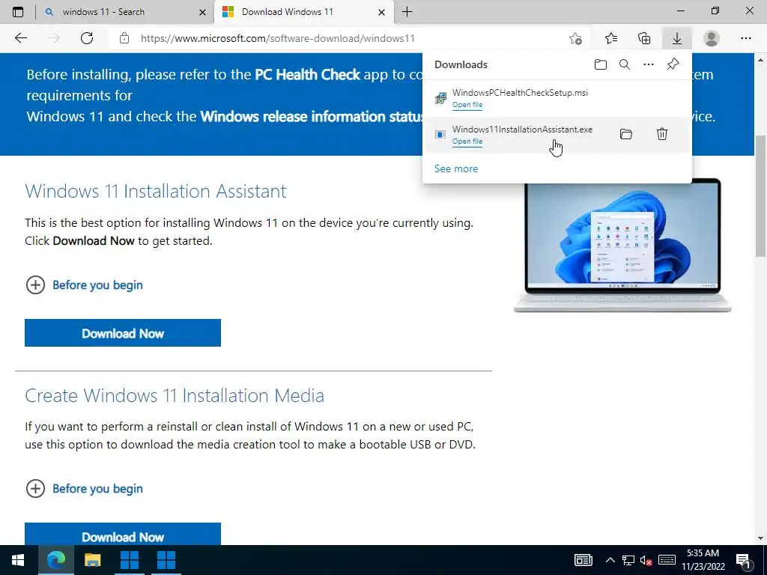
Task: Open the Favorites list icon
Action: pos(611,38)
